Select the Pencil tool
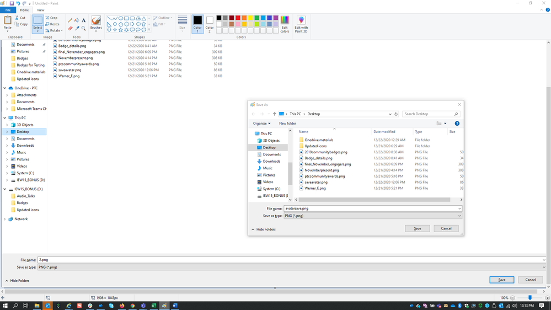 click(x=70, y=20)
